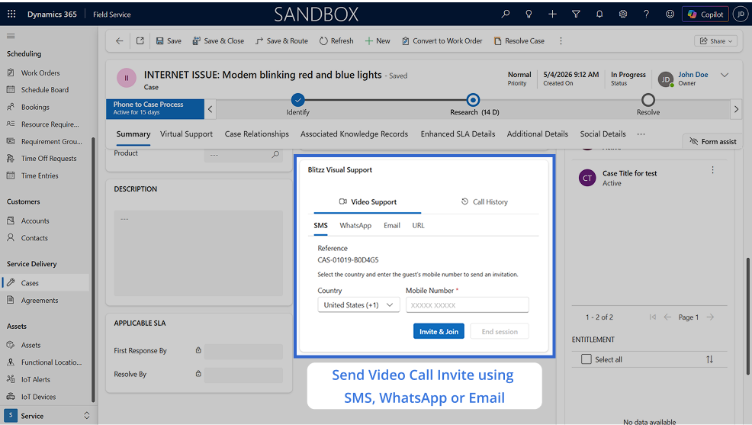Select the Research process stage
Image resolution: width=752 pixels, height=425 pixels.
click(x=473, y=100)
